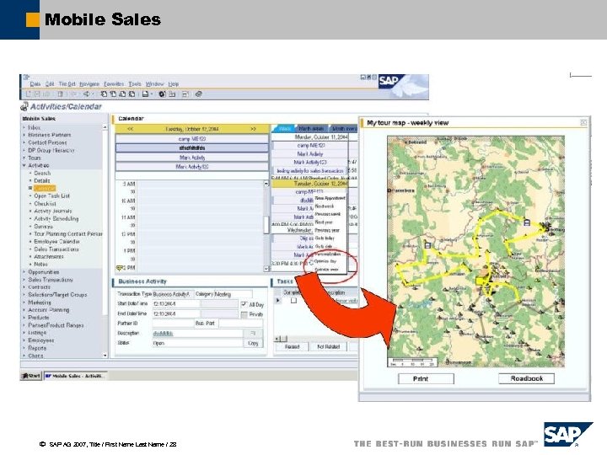Open the Open Task List item
Image resolution: width=607 pixels, height=455 pixels.
[52, 195]
